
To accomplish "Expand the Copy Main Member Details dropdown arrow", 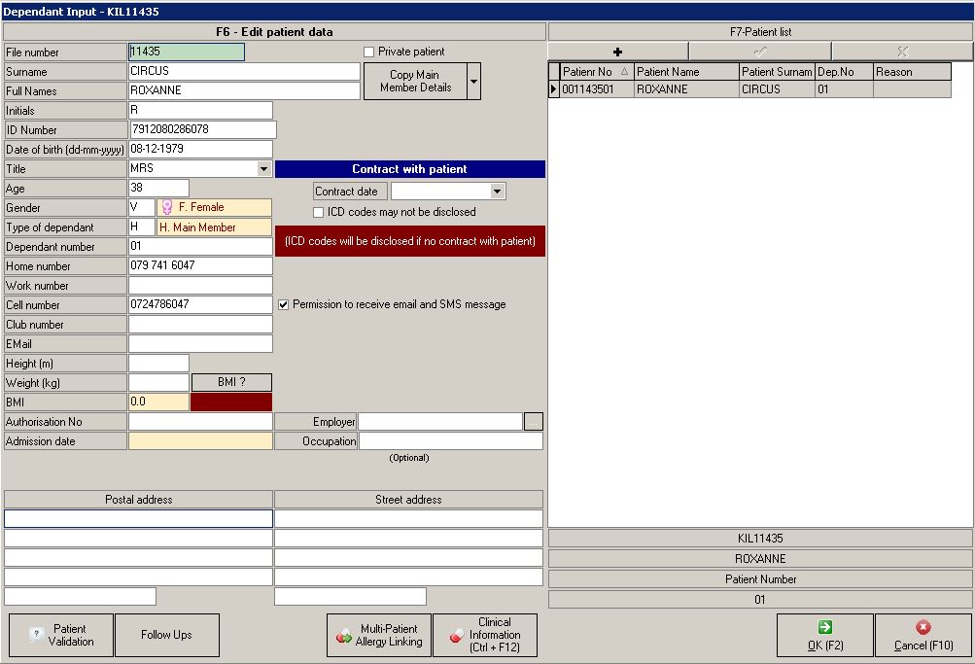I will [472, 80].
